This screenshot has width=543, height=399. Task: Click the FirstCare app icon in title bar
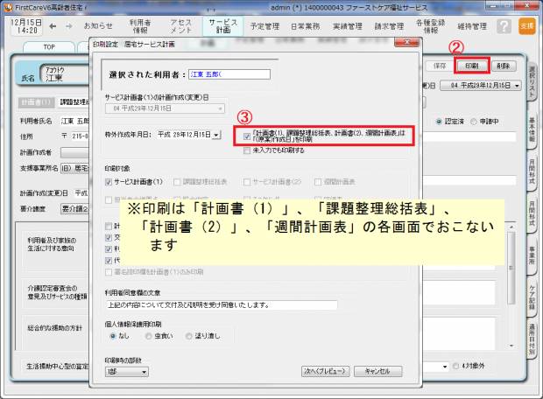click(x=7, y=5)
